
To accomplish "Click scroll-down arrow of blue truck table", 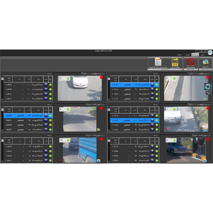I will point(2,161).
